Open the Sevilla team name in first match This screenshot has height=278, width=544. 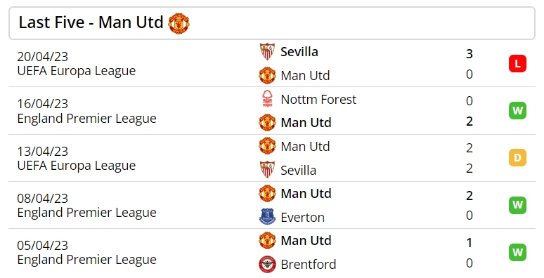click(299, 52)
